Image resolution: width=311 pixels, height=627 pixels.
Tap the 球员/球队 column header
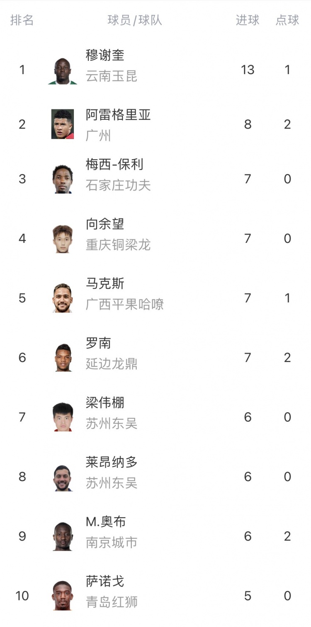(x=135, y=20)
